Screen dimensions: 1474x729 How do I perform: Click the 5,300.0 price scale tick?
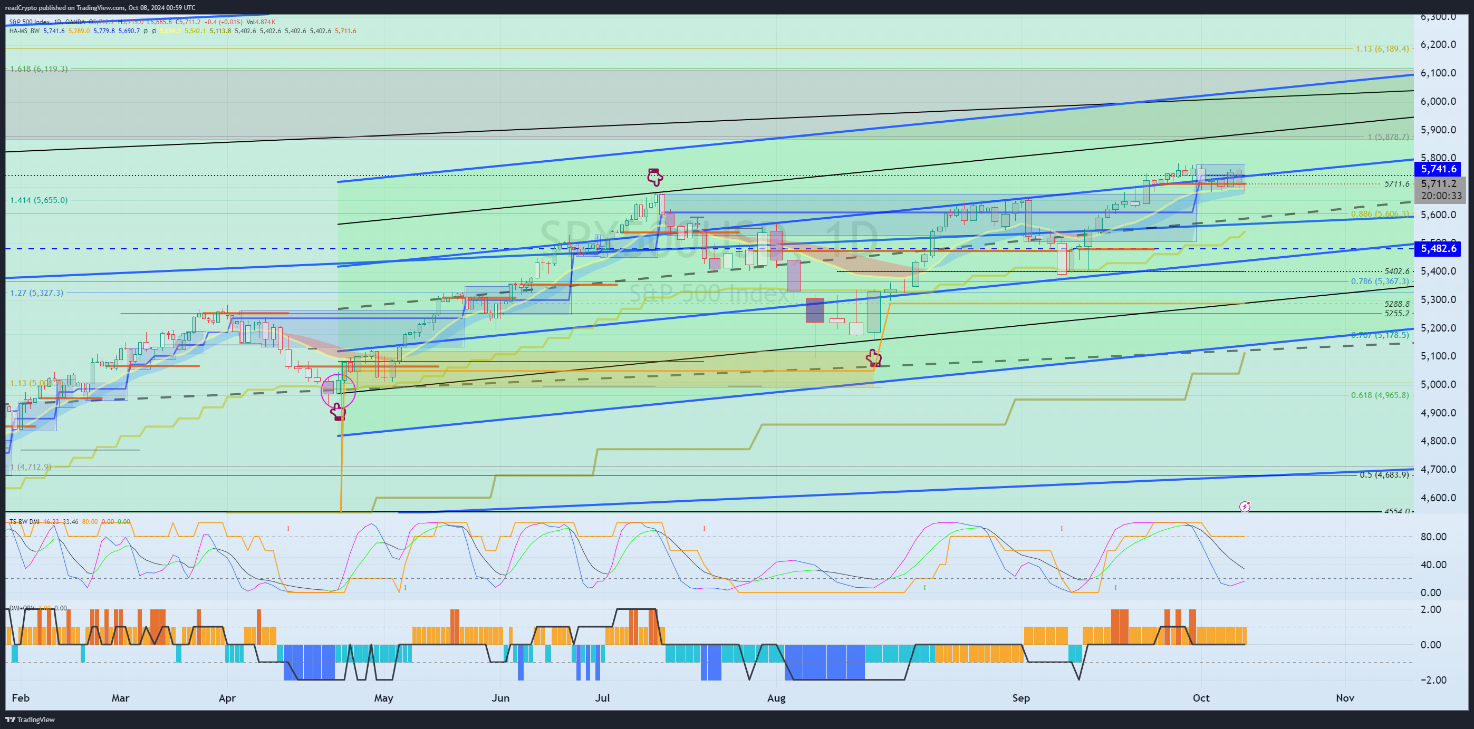click(1439, 299)
